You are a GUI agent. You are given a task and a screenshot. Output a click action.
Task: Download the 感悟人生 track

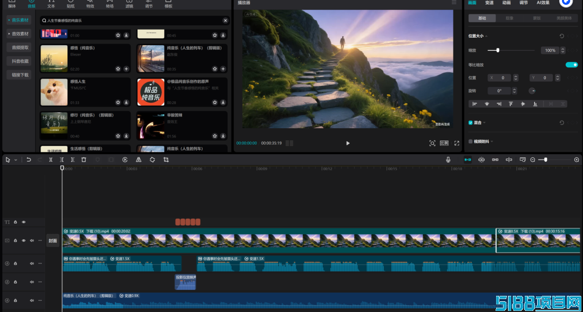[x=126, y=102]
